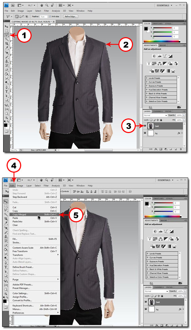
Task: Switch to CHANNELS tab in upper window
Action: pyautogui.click(x=158, y=112)
